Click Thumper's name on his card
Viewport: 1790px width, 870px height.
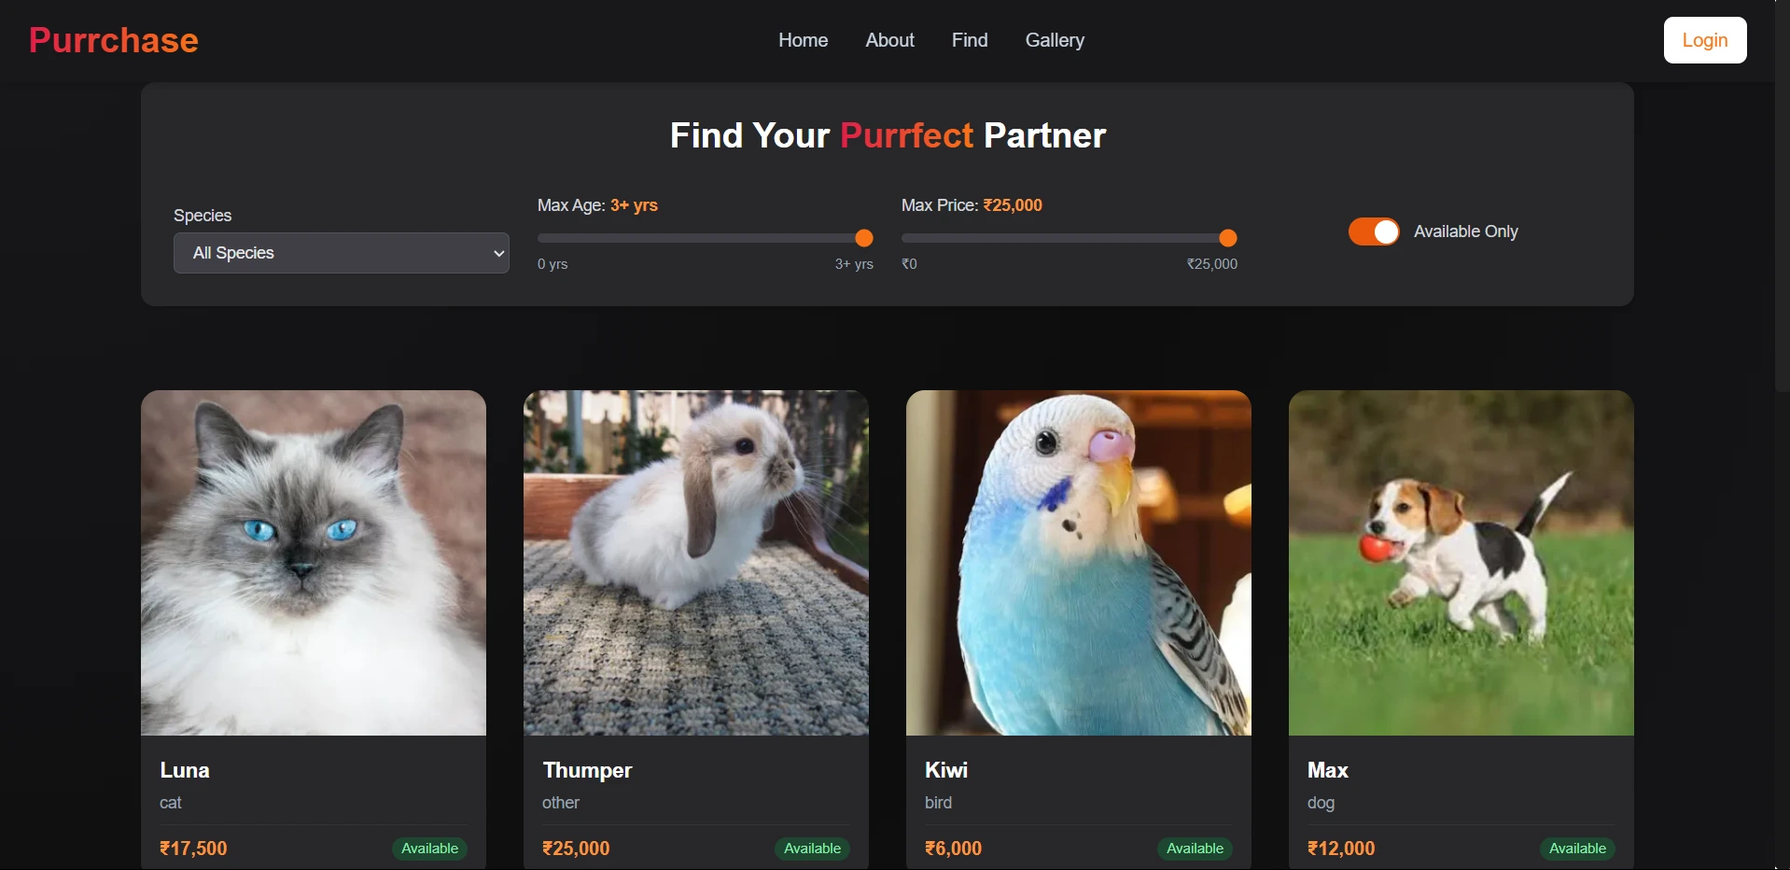pos(586,770)
